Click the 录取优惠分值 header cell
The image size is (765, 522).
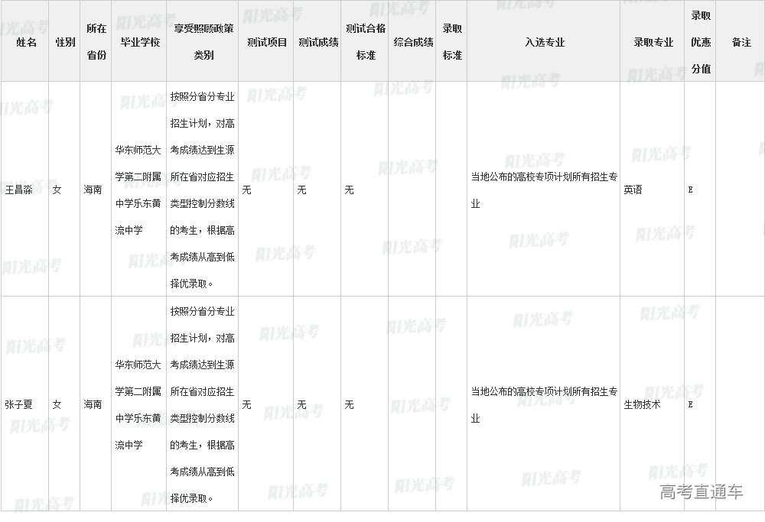[x=701, y=42]
